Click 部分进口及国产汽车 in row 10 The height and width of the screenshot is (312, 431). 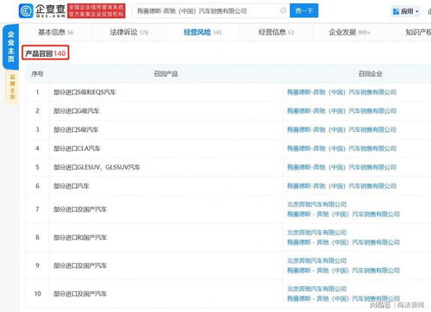[80, 294]
